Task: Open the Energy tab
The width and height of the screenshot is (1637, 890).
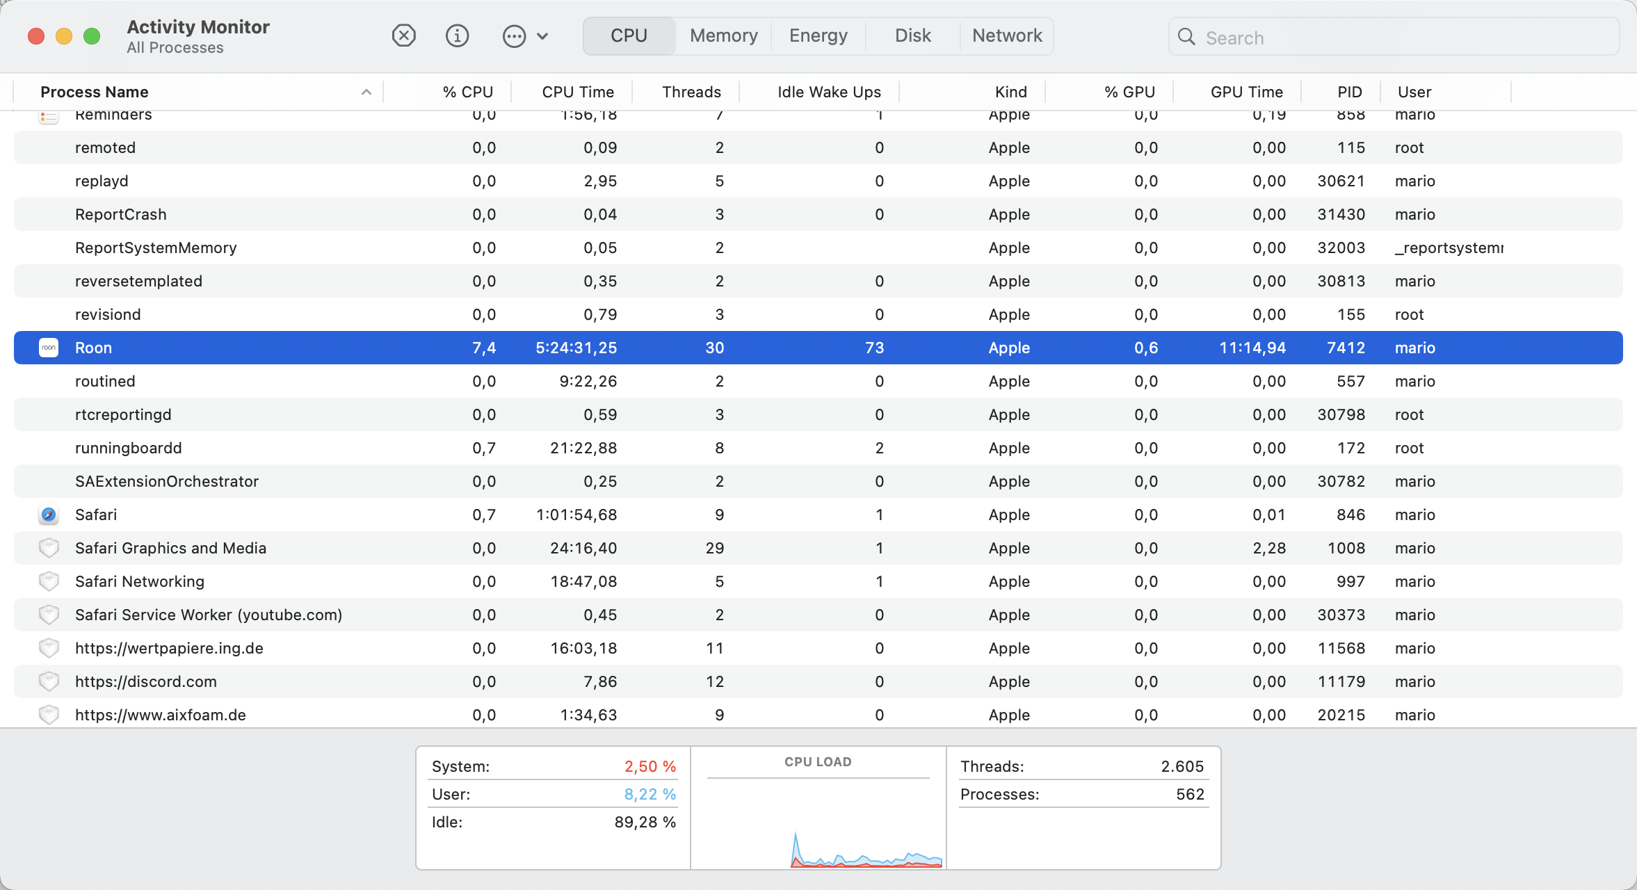Action: click(x=818, y=35)
